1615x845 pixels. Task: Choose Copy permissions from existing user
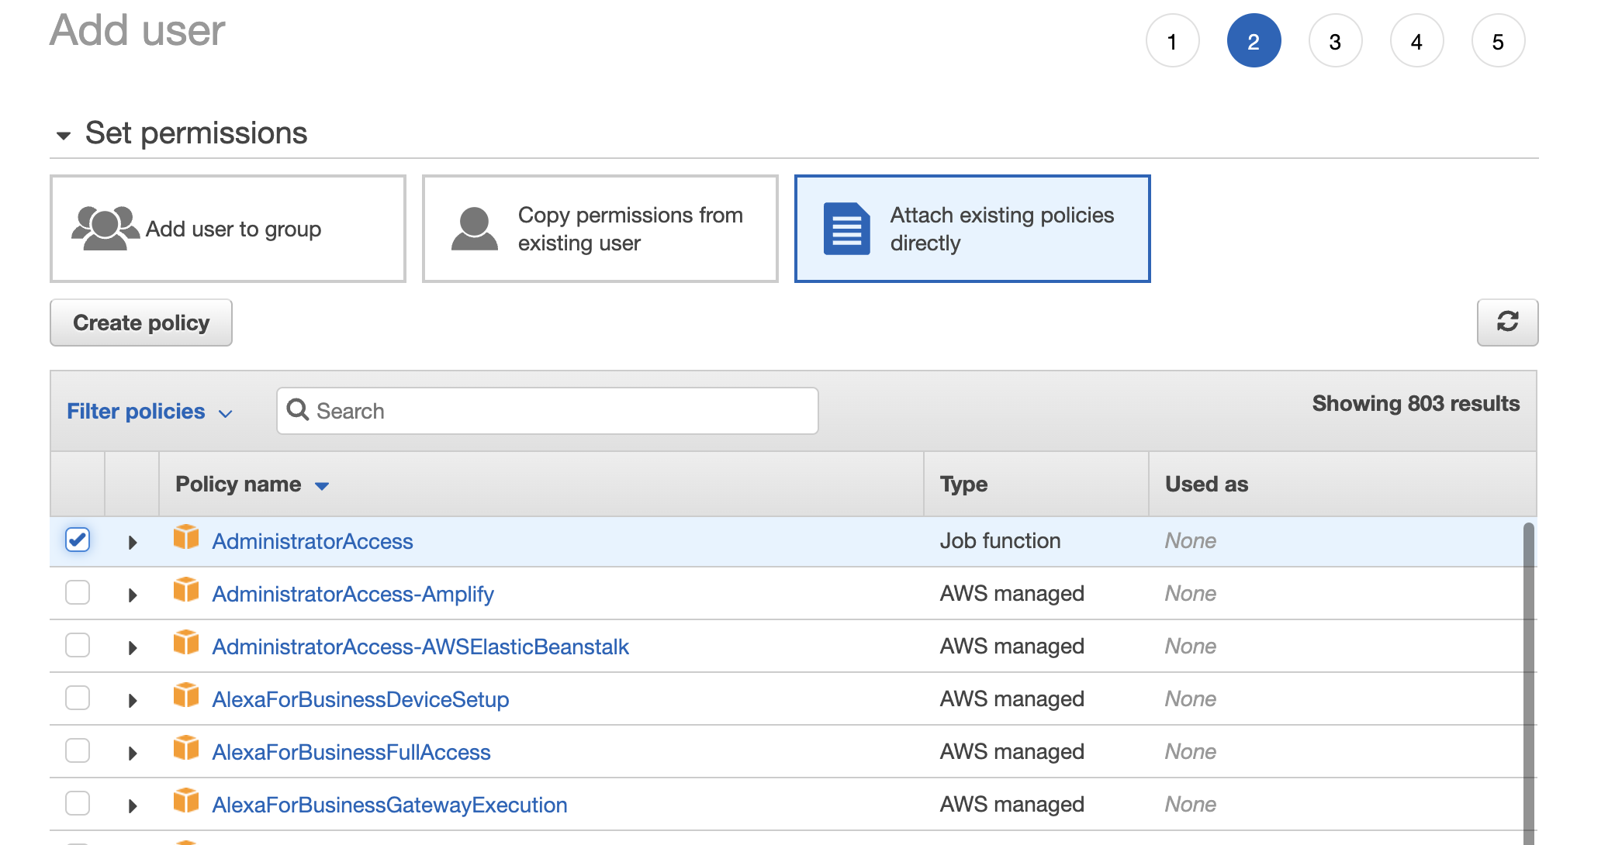[x=600, y=229]
